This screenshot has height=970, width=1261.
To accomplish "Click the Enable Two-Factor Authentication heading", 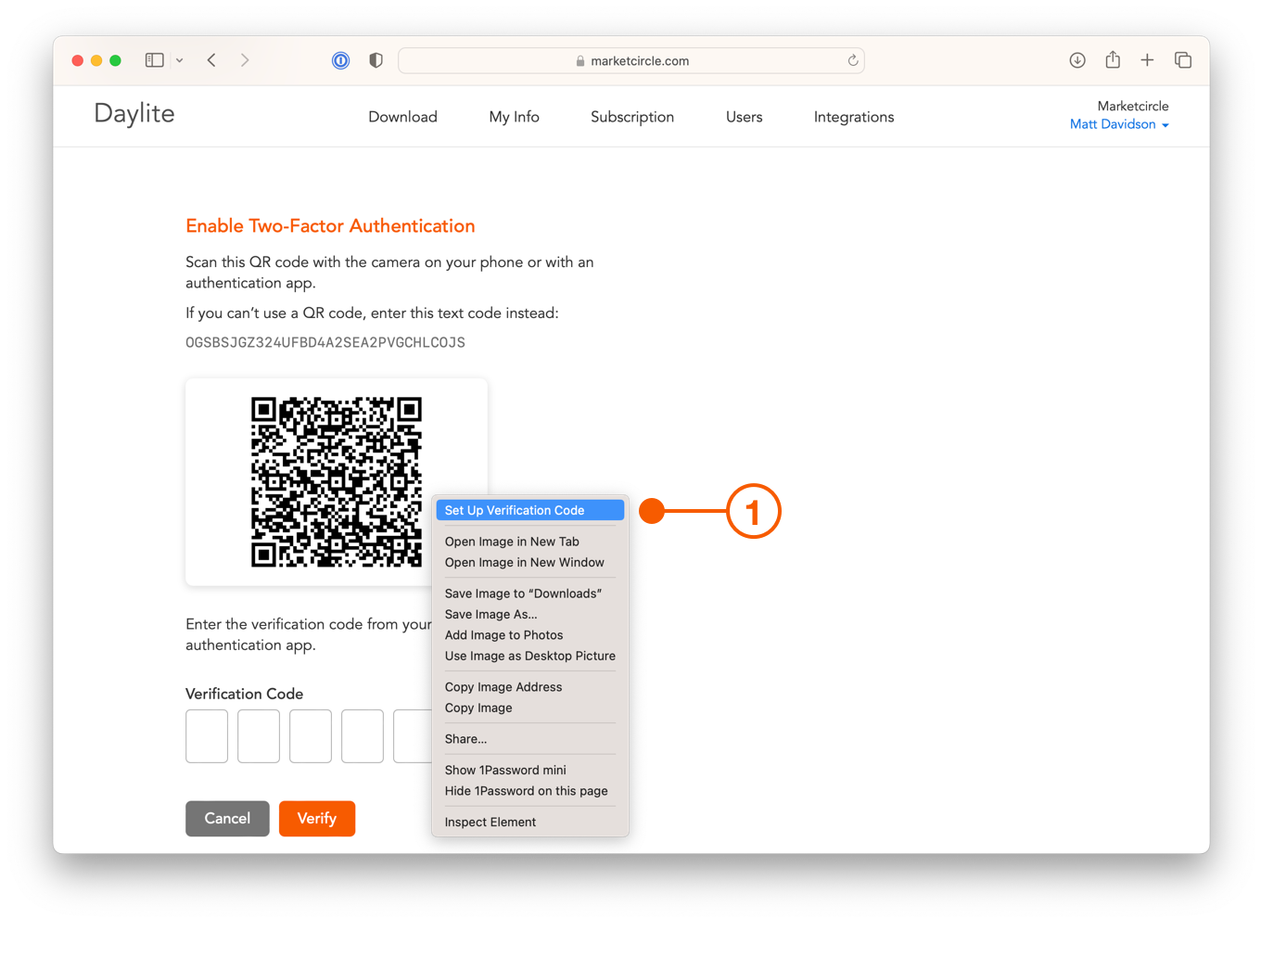I will tap(330, 226).
